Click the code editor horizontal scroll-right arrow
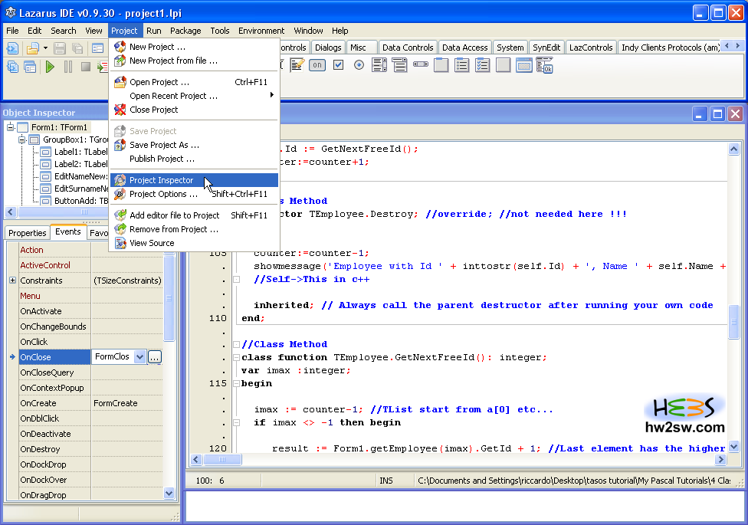Image resolution: width=748 pixels, height=525 pixels. click(721, 459)
